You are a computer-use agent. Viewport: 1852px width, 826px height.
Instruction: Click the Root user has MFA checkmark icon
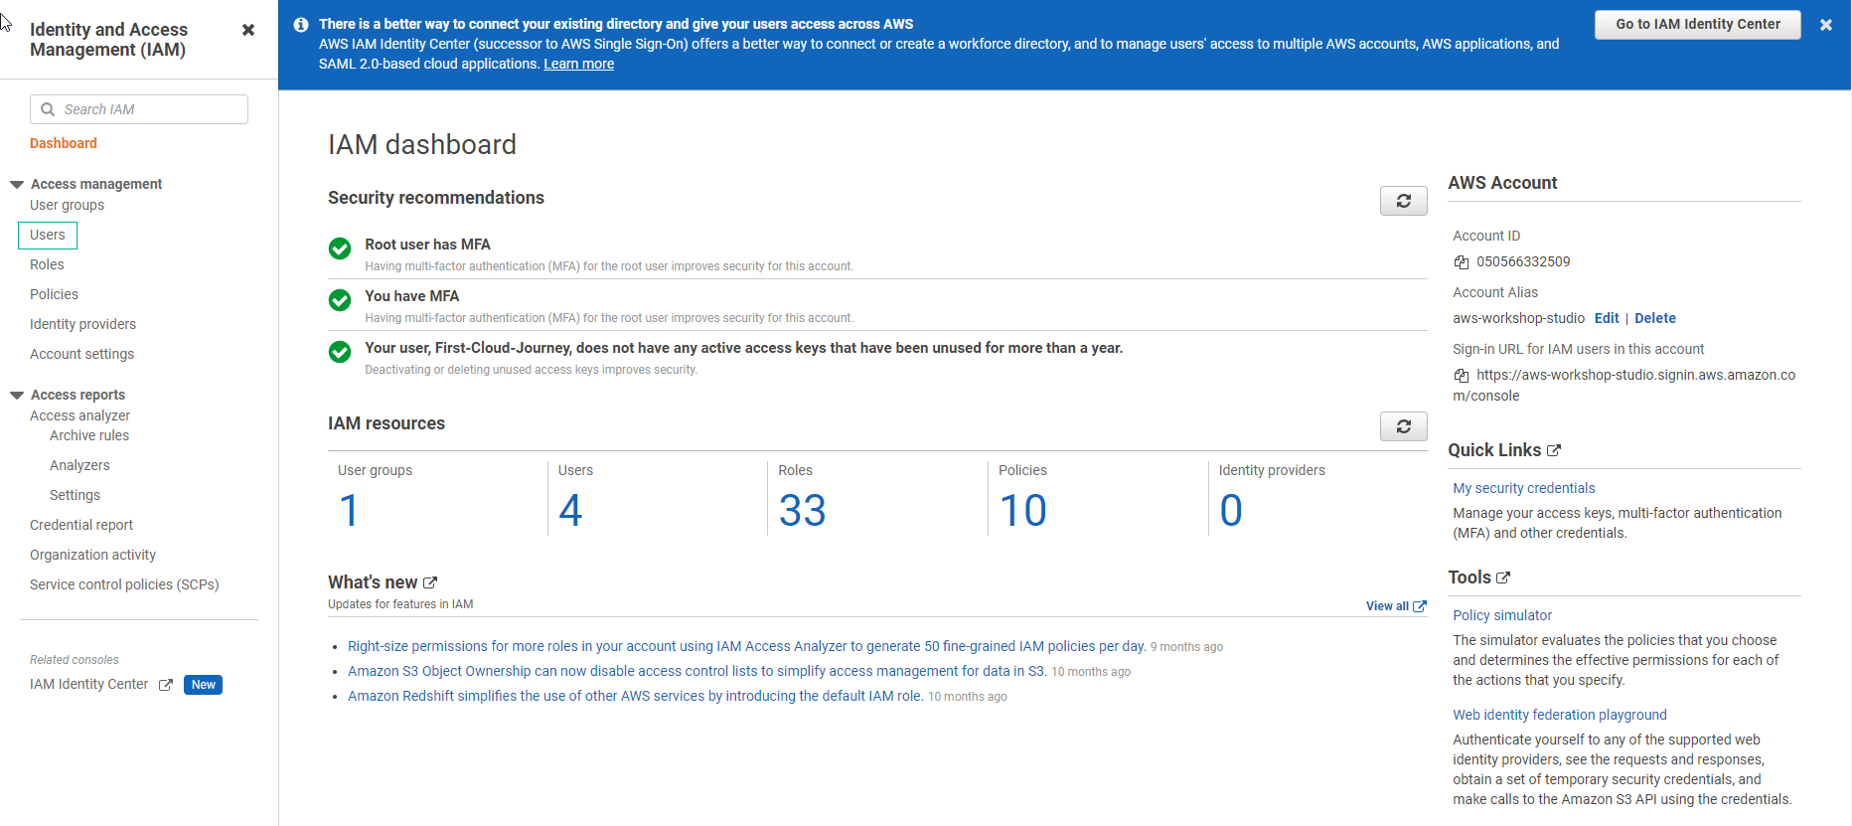(340, 248)
